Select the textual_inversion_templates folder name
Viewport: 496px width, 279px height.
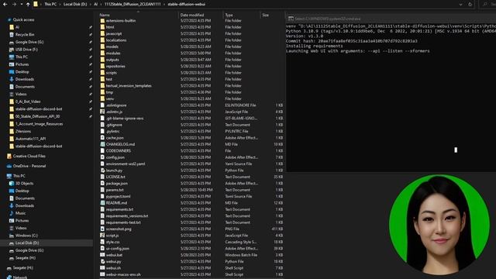pyautogui.click(x=129, y=86)
